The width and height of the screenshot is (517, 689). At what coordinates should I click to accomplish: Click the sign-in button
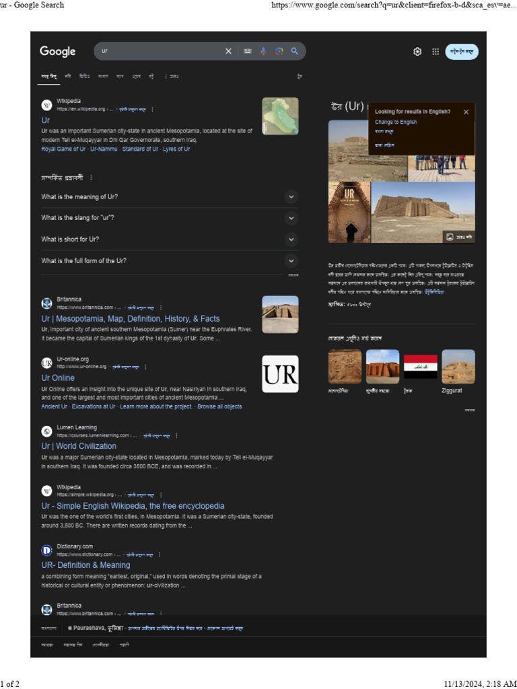click(462, 51)
